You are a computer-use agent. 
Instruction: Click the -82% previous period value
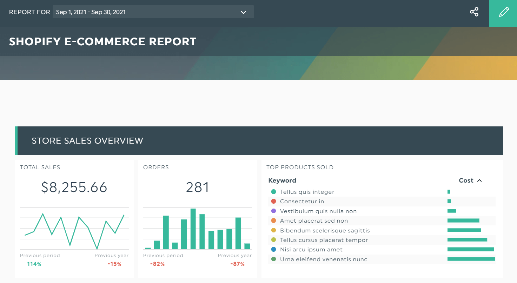point(157,264)
